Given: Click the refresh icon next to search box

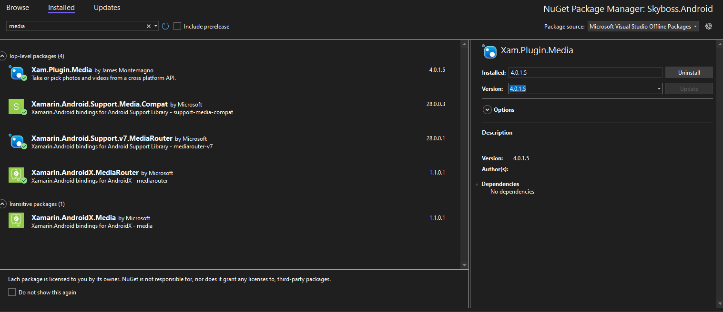Looking at the screenshot, I should tap(165, 26).
